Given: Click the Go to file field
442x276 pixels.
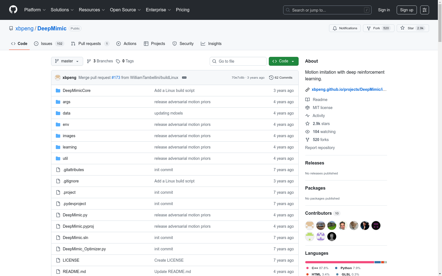Looking at the screenshot, I should pos(238,61).
